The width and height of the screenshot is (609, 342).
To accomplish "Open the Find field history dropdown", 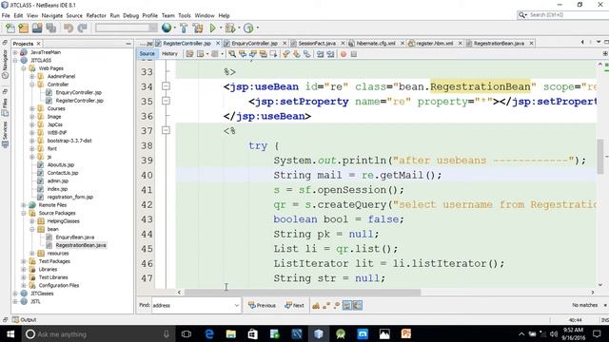I will (237, 306).
